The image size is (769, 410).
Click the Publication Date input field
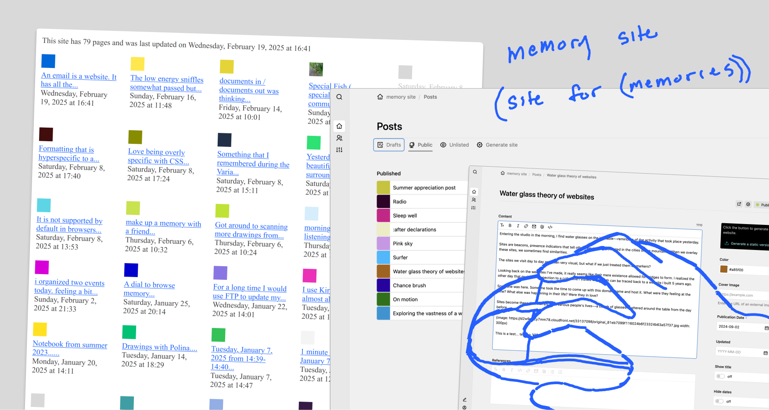742,327
